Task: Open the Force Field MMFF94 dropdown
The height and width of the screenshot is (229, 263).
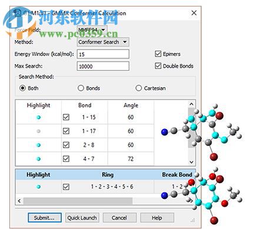Action: click(x=92, y=29)
